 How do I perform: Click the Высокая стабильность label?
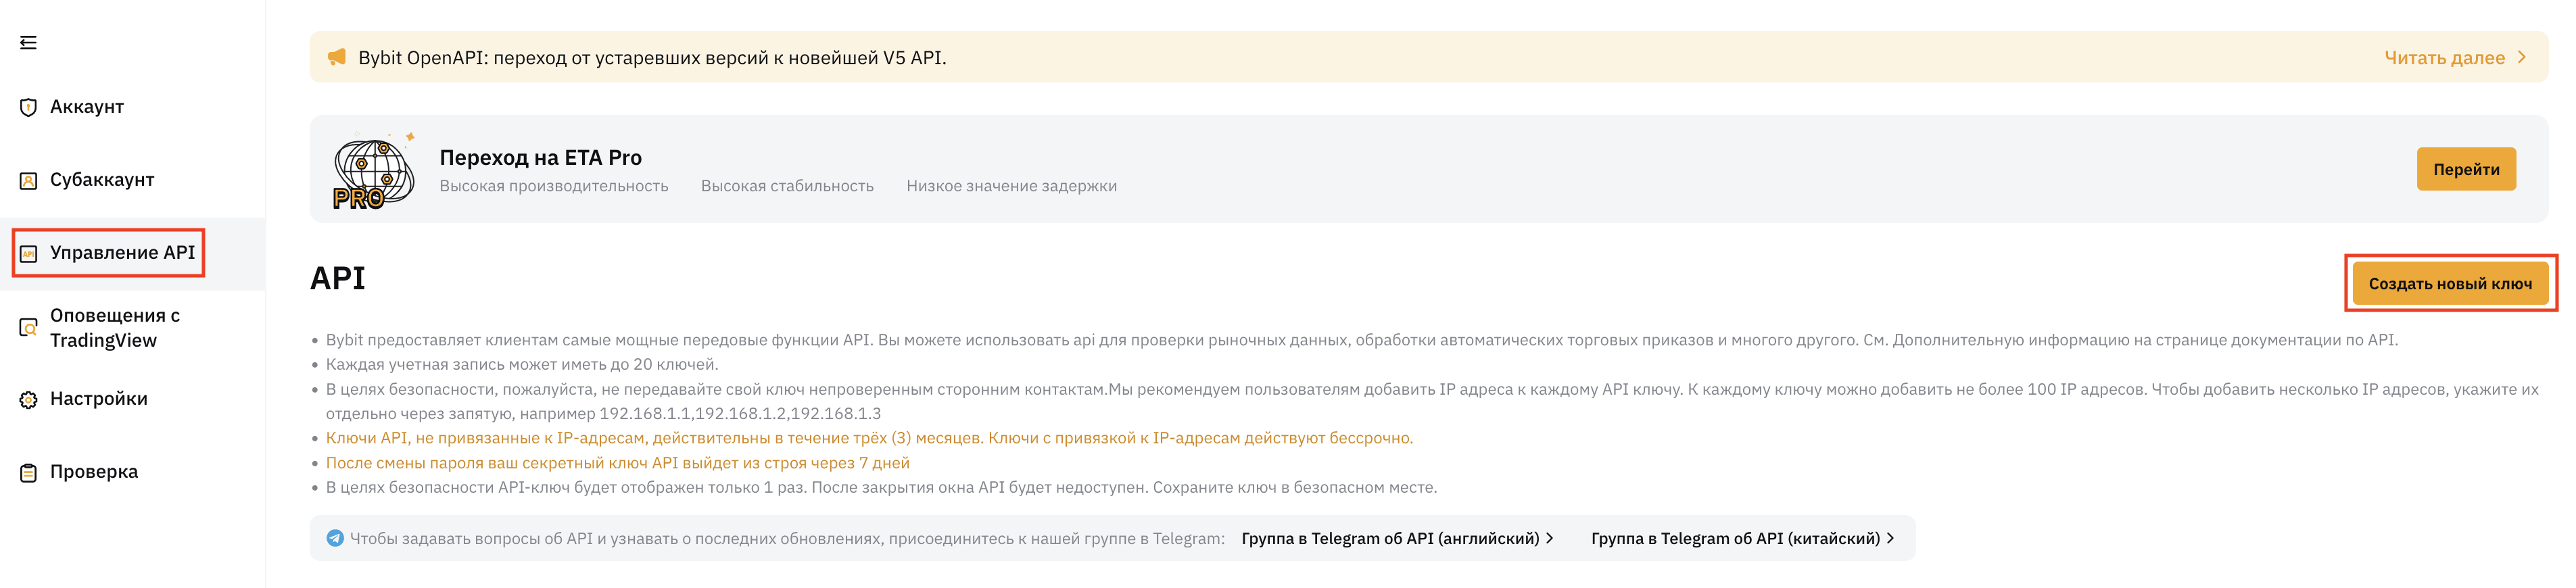coord(787,186)
